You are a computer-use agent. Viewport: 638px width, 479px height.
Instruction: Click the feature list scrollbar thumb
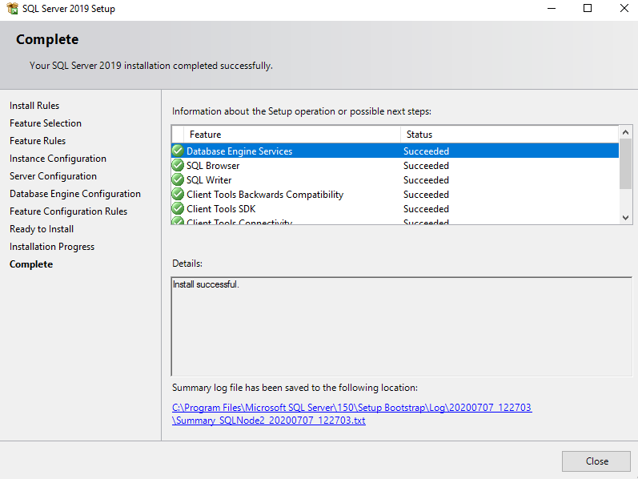click(x=626, y=164)
